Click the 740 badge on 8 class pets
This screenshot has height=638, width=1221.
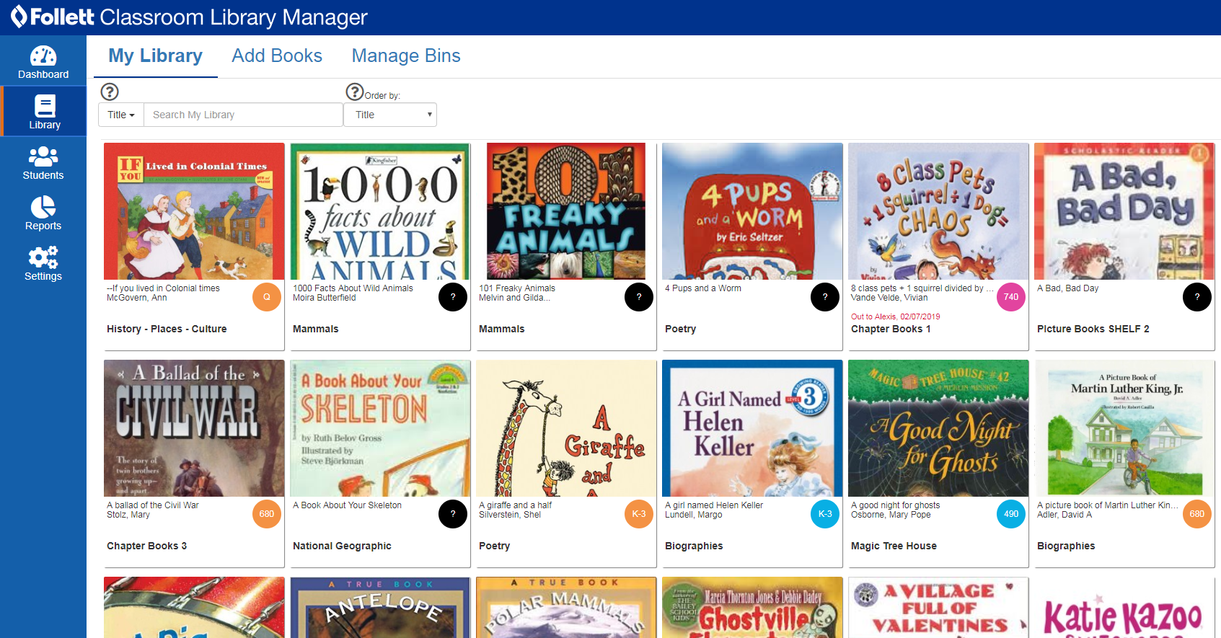1011,297
